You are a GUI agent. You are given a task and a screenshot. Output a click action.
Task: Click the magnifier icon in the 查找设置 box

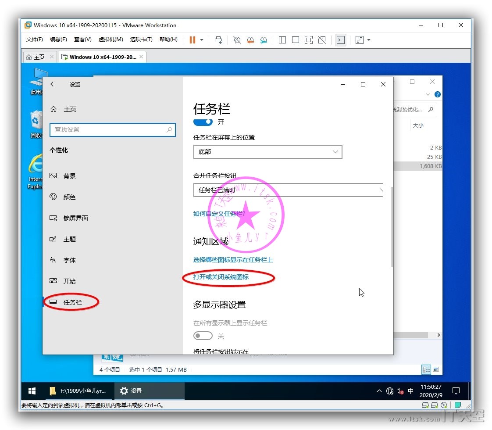point(169,129)
